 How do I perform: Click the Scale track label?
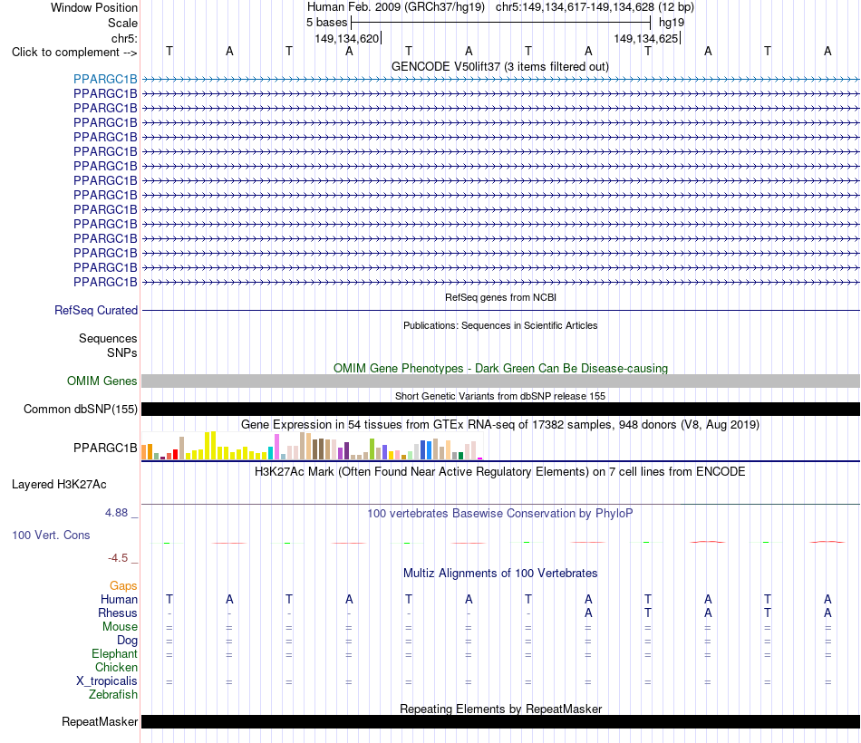pyautogui.click(x=122, y=23)
